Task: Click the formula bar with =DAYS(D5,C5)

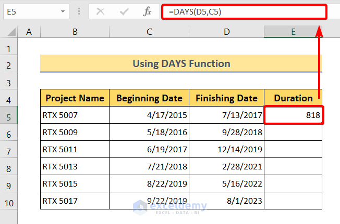Action: (244, 11)
